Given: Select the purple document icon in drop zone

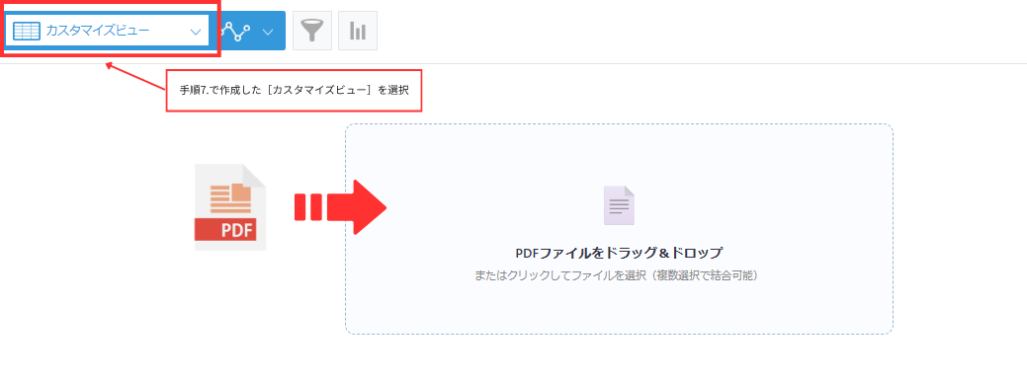Looking at the screenshot, I should tap(619, 205).
